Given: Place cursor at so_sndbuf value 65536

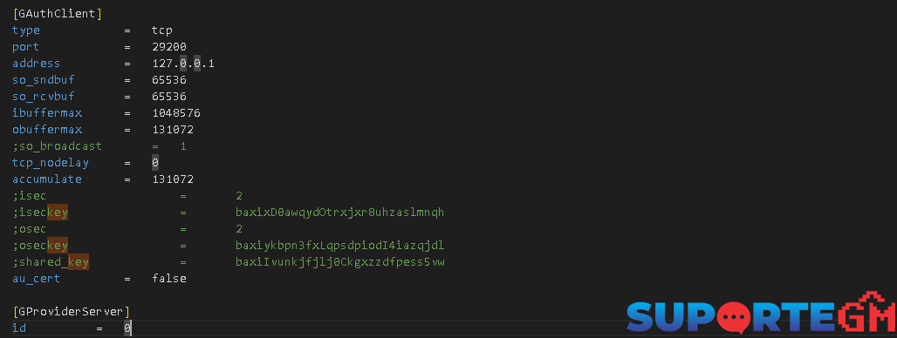Looking at the screenshot, I should [x=169, y=80].
